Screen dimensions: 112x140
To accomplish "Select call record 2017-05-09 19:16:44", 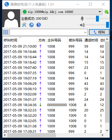I will (54, 57).
